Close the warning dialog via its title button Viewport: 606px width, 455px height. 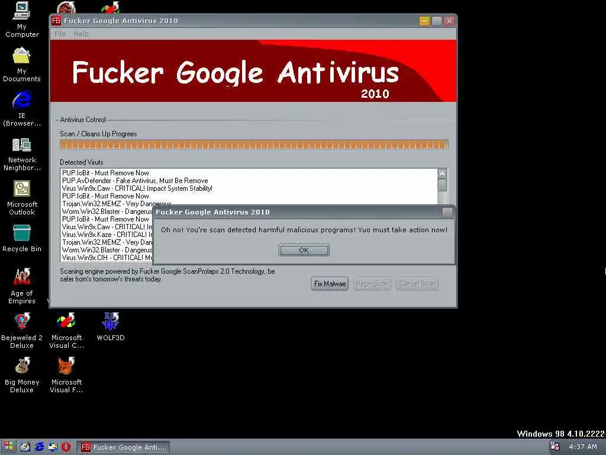pyautogui.click(x=447, y=212)
